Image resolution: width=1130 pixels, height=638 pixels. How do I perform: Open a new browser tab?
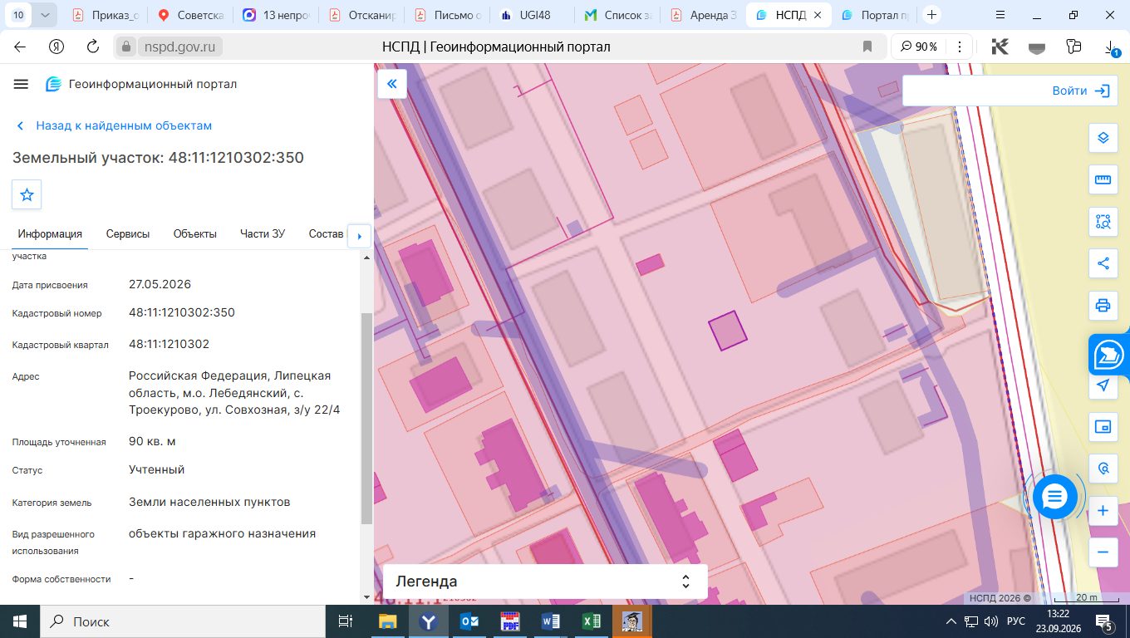932,14
